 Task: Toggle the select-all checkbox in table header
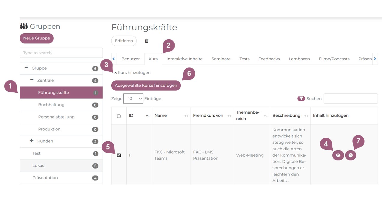pyautogui.click(x=119, y=116)
